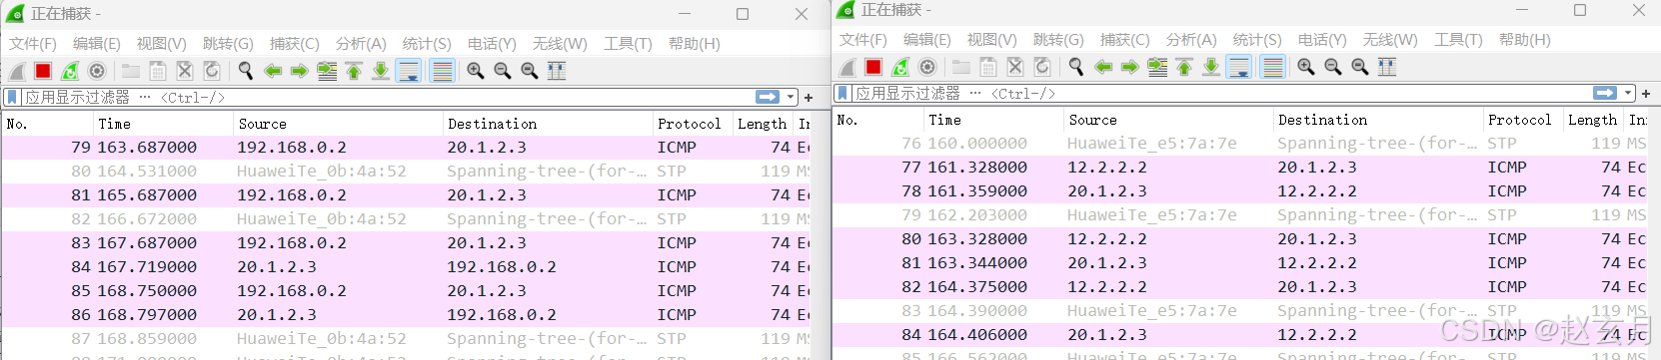Reset text zoom to normal, left window

(x=530, y=71)
